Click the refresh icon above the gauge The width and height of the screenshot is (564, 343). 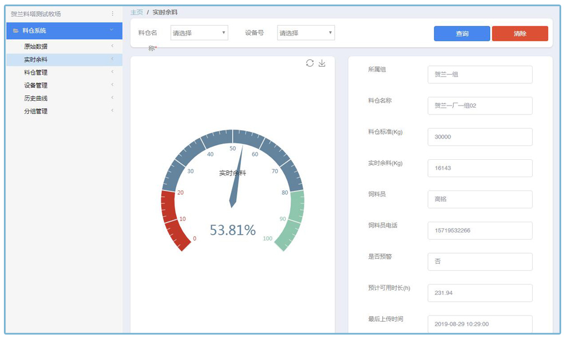coord(309,63)
